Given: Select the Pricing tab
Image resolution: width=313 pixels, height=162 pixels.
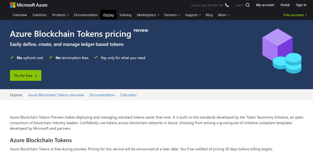Looking at the screenshot, I should coord(108,15).
